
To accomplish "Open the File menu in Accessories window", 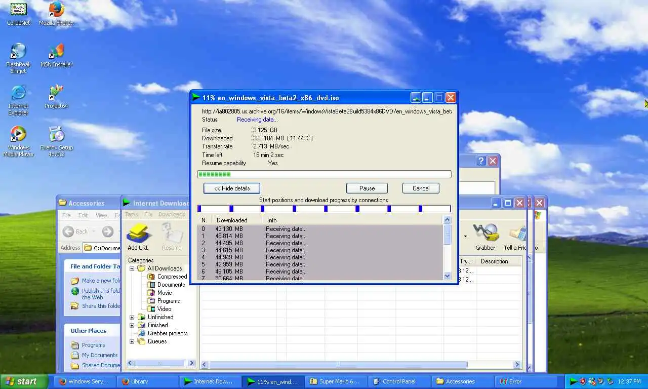I will pyautogui.click(x=66, y=215).
